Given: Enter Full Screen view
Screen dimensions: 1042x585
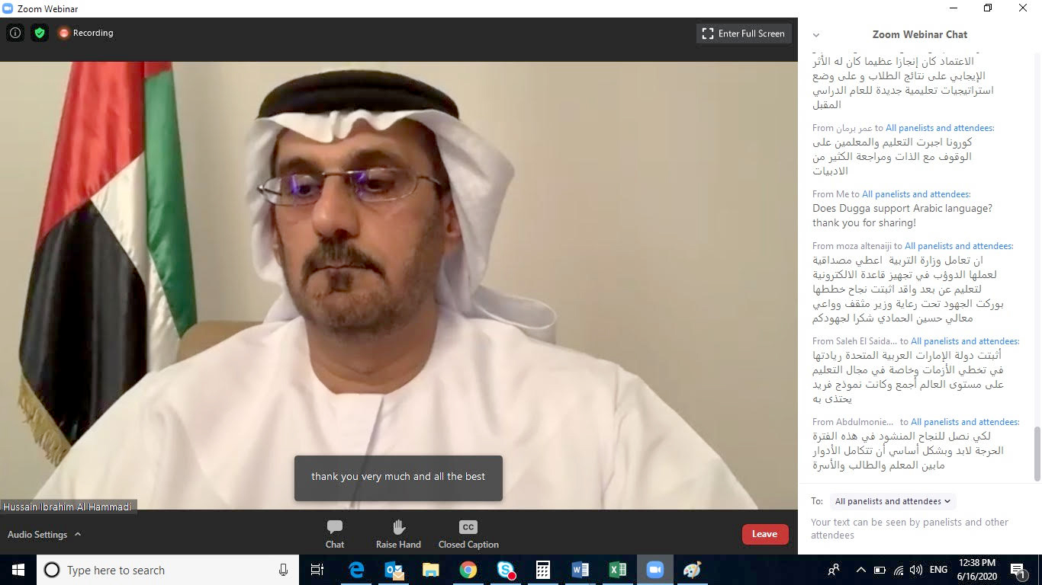Looking at the screenshot, I should [744, 34].
